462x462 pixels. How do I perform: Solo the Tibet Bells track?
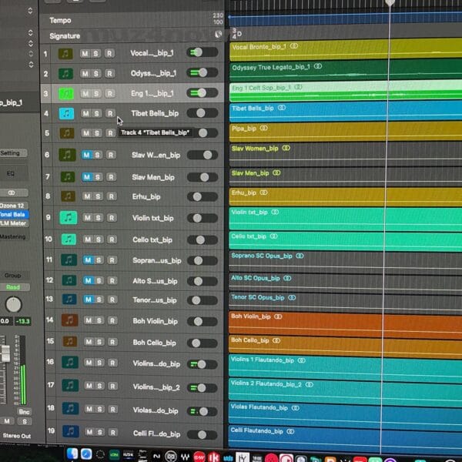pos(96,113)
